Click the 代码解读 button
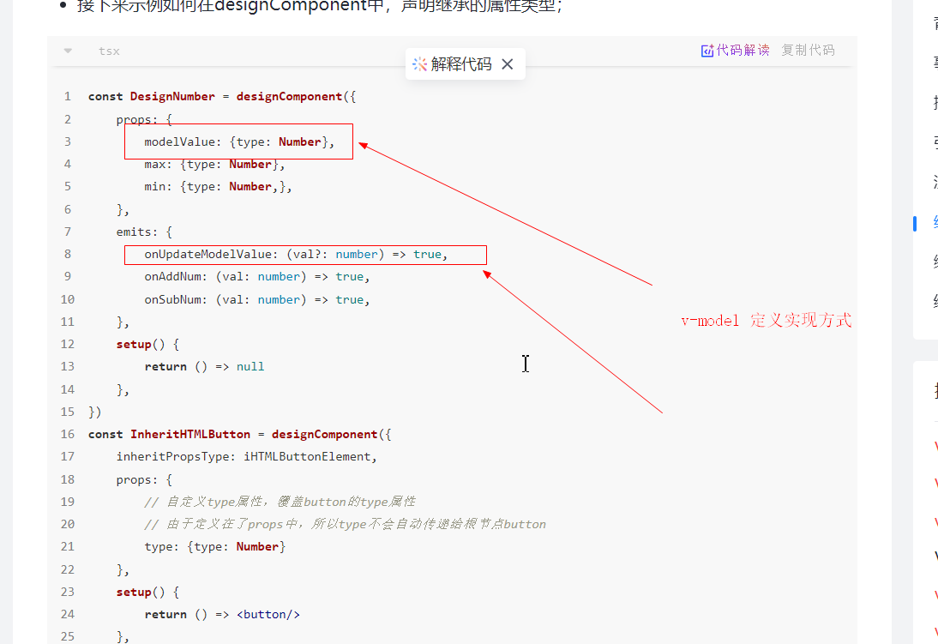Screen dimensions: 938x644 (x=735, y=51)
